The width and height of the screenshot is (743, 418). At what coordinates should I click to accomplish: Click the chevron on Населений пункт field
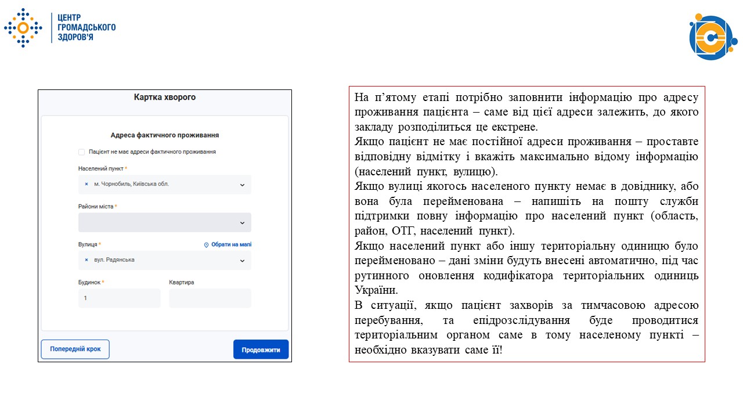coord(243,185)
